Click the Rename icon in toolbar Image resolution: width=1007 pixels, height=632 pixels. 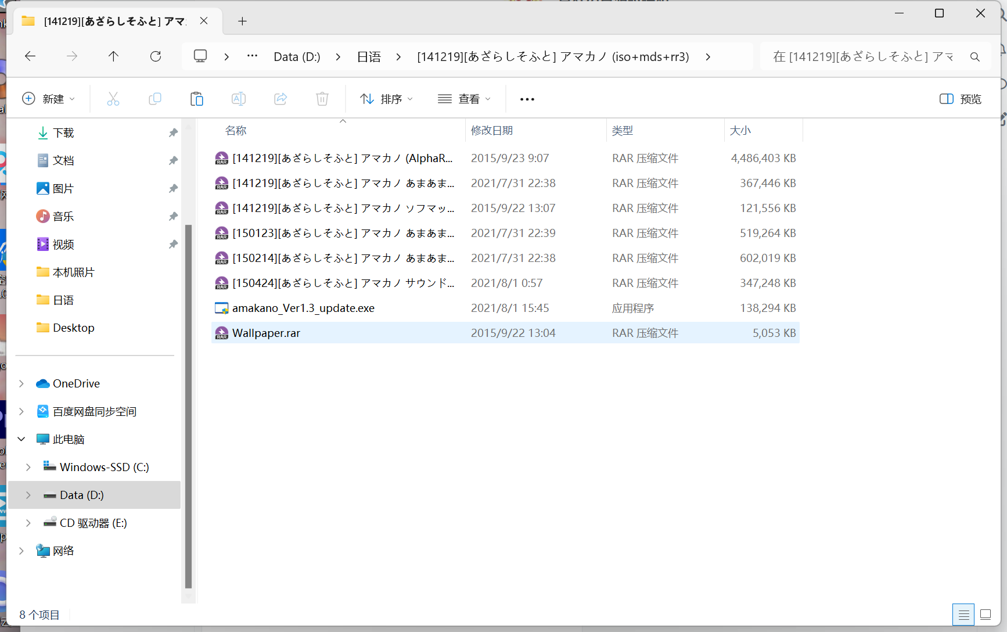coord(239,99)
